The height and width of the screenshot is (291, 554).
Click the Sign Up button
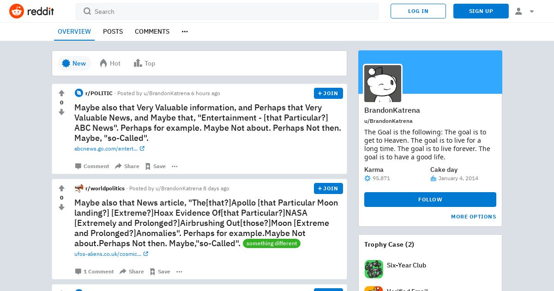click(481, 11)
